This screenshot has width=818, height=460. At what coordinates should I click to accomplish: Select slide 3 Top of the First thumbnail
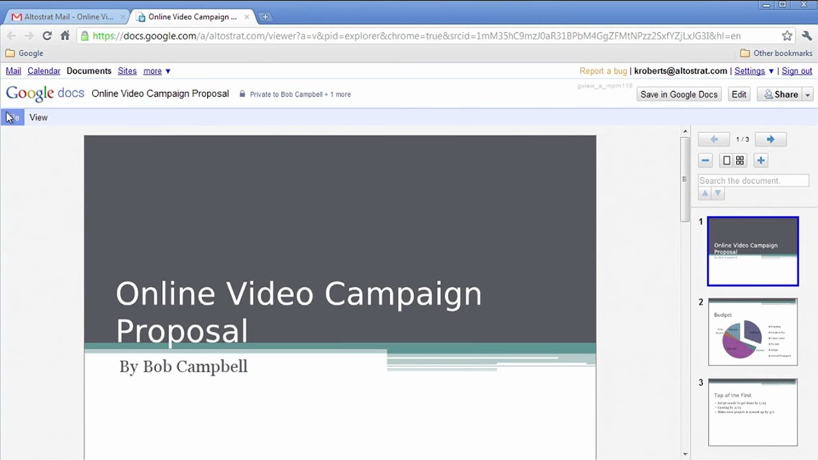point(753,413)
